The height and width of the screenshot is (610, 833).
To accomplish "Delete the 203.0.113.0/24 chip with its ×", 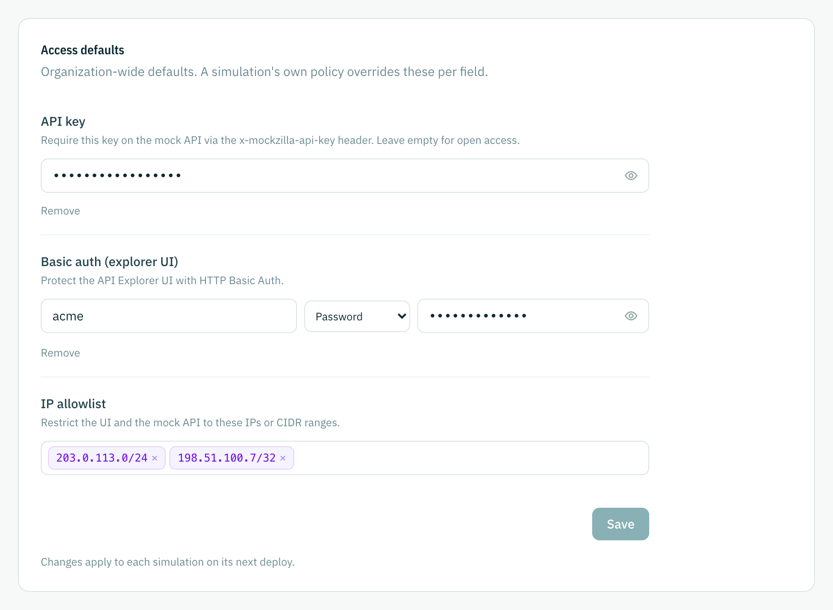I will point(155,458).
